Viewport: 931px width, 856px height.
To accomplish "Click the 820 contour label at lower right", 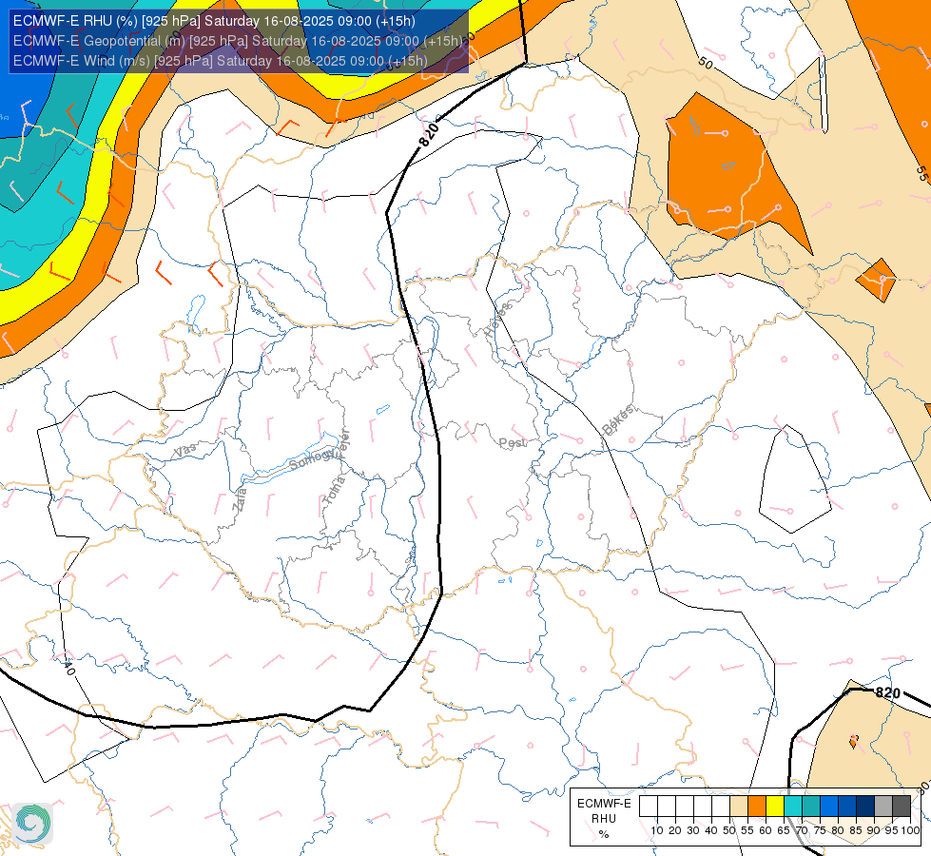I will point(888,692).
